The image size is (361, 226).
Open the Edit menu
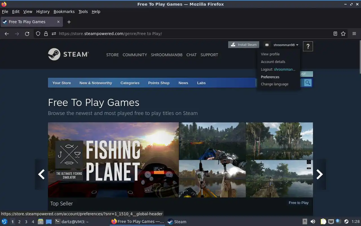point(16,12)
